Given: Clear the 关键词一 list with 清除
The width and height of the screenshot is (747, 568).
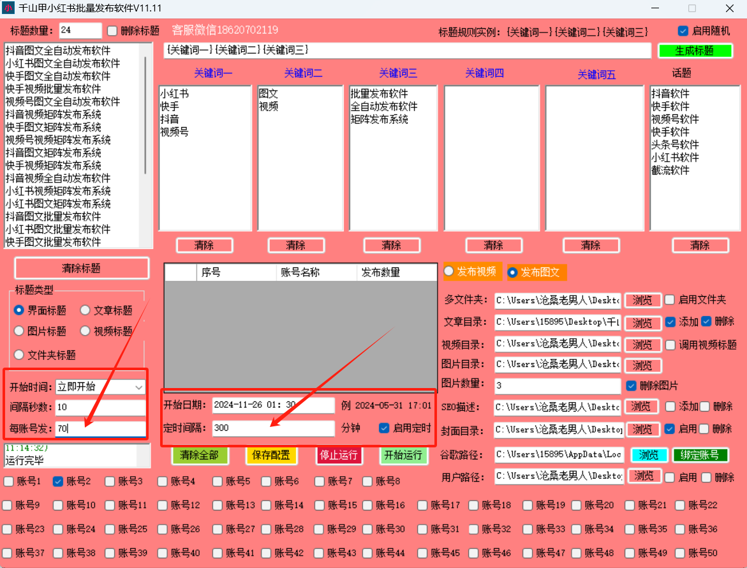Looking at the screenshot, I should tap(204, 246).
